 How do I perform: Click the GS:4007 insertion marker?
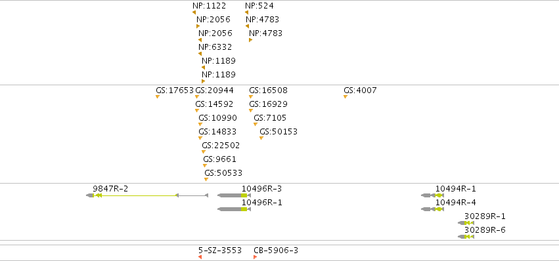pyautogui.click(x=346, y=97)
